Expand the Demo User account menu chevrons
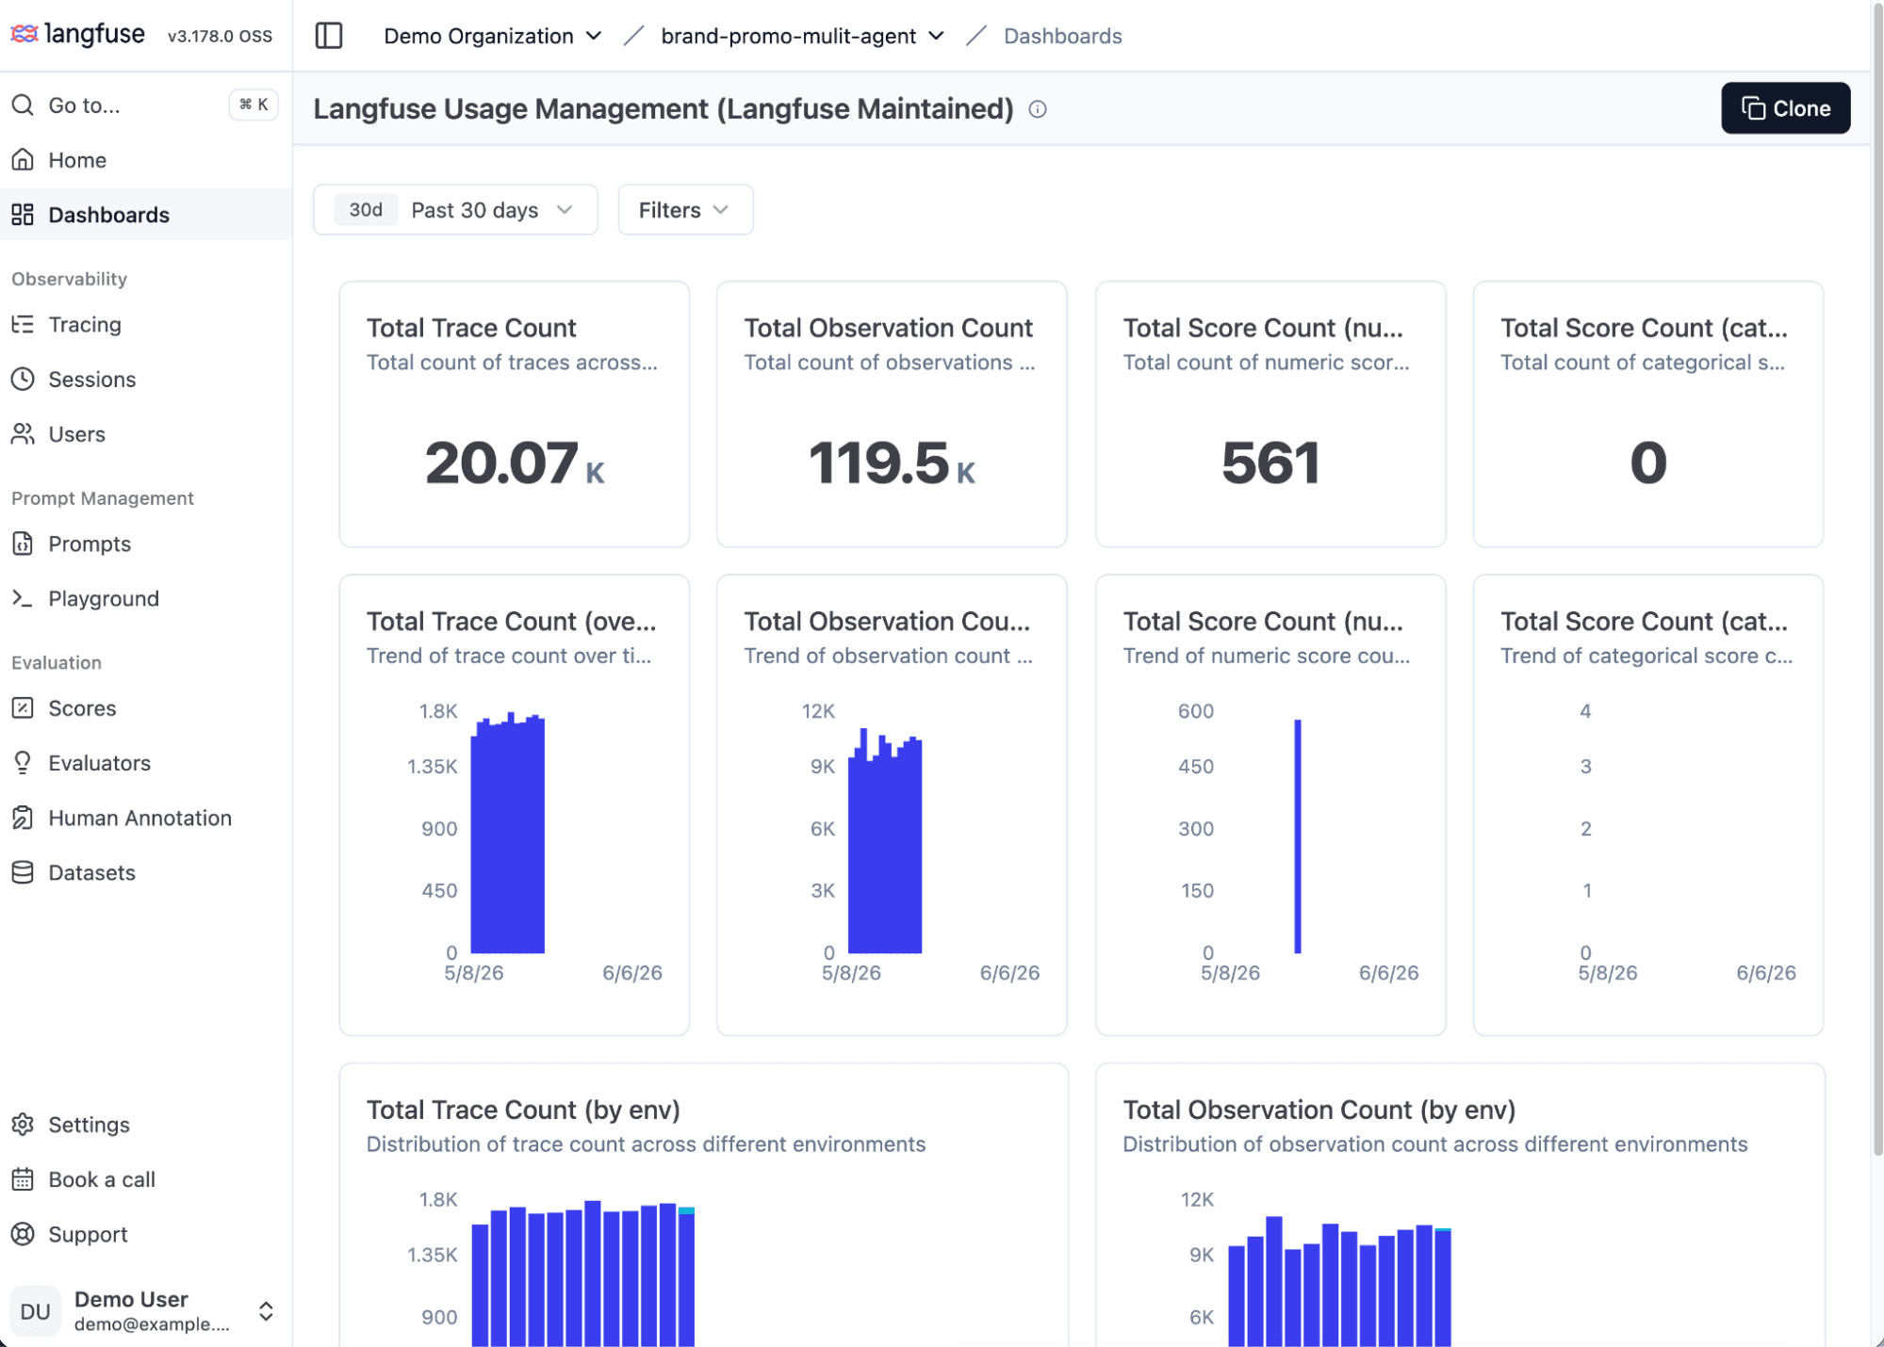1884x1347 pixels. coord(266,1311)
